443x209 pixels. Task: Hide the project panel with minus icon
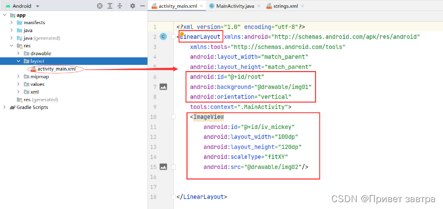tap(142, 6)
